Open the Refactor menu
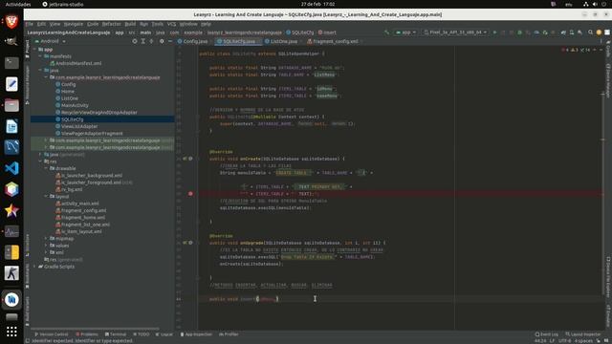Viewport: 612px width, 344px height. point(111,24)
